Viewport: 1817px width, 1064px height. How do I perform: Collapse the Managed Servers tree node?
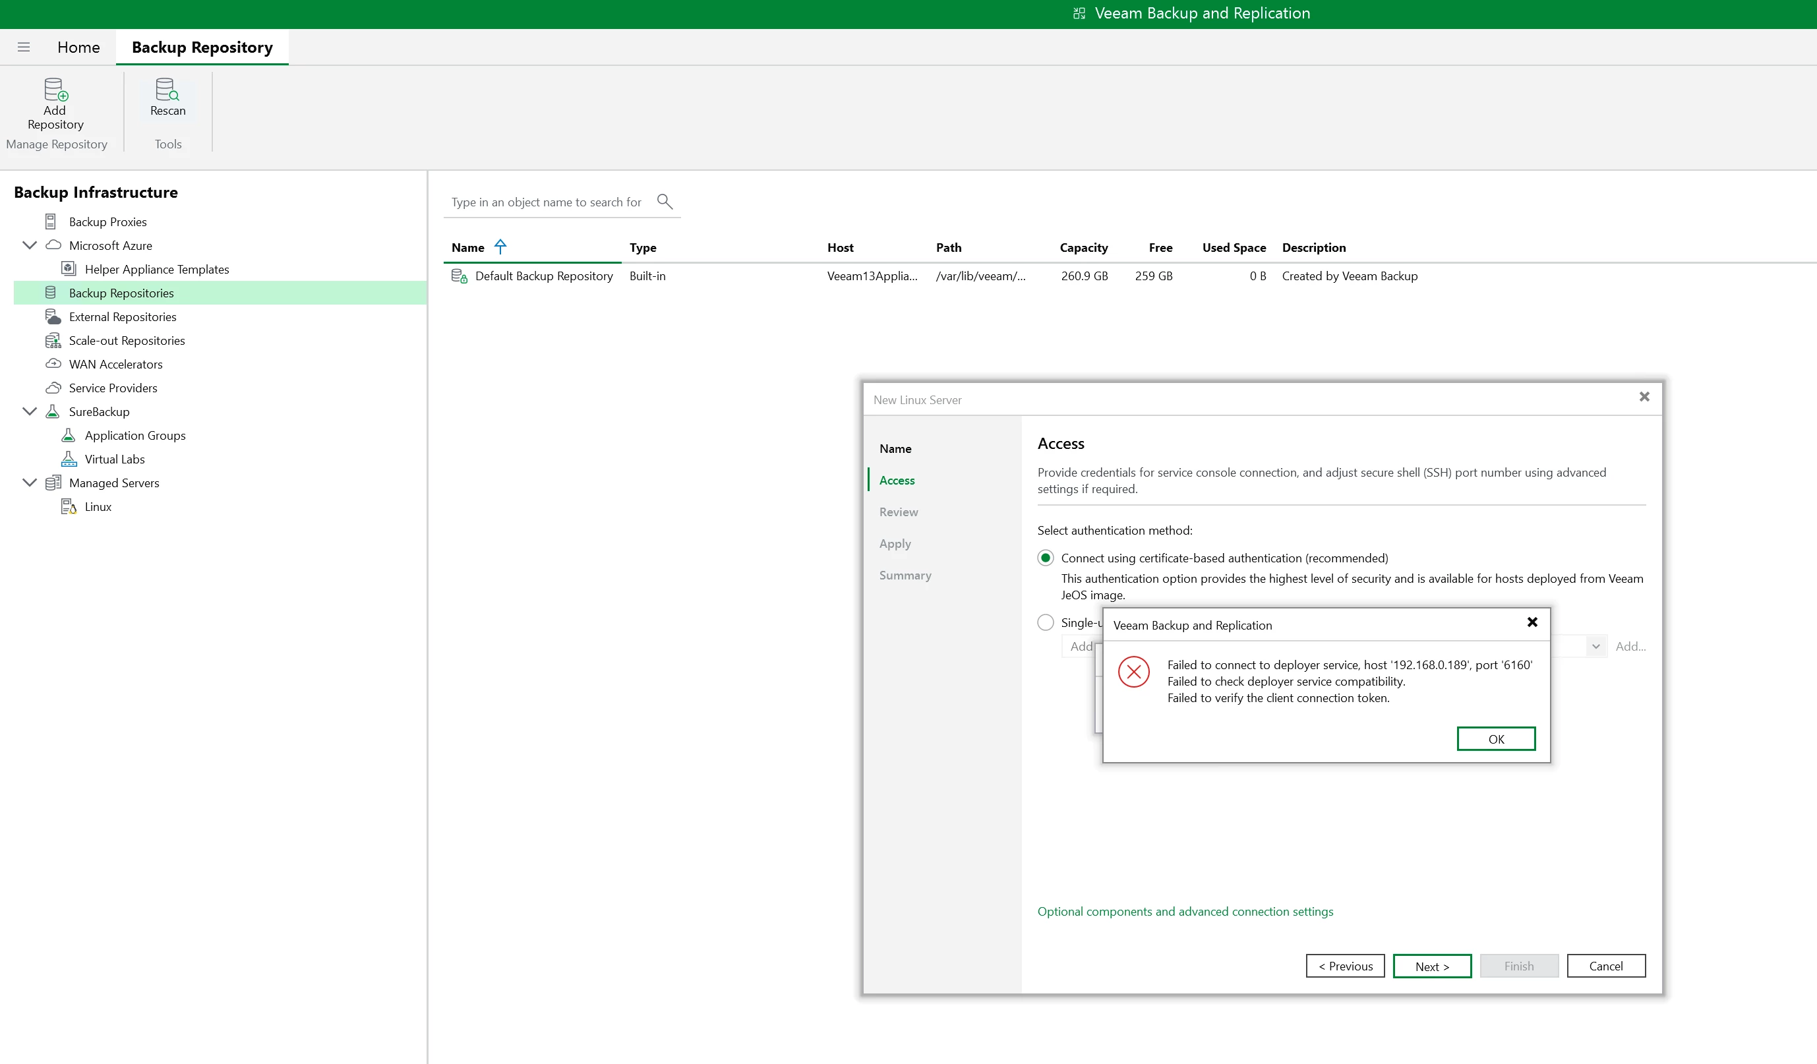click(x=30, y=483)
